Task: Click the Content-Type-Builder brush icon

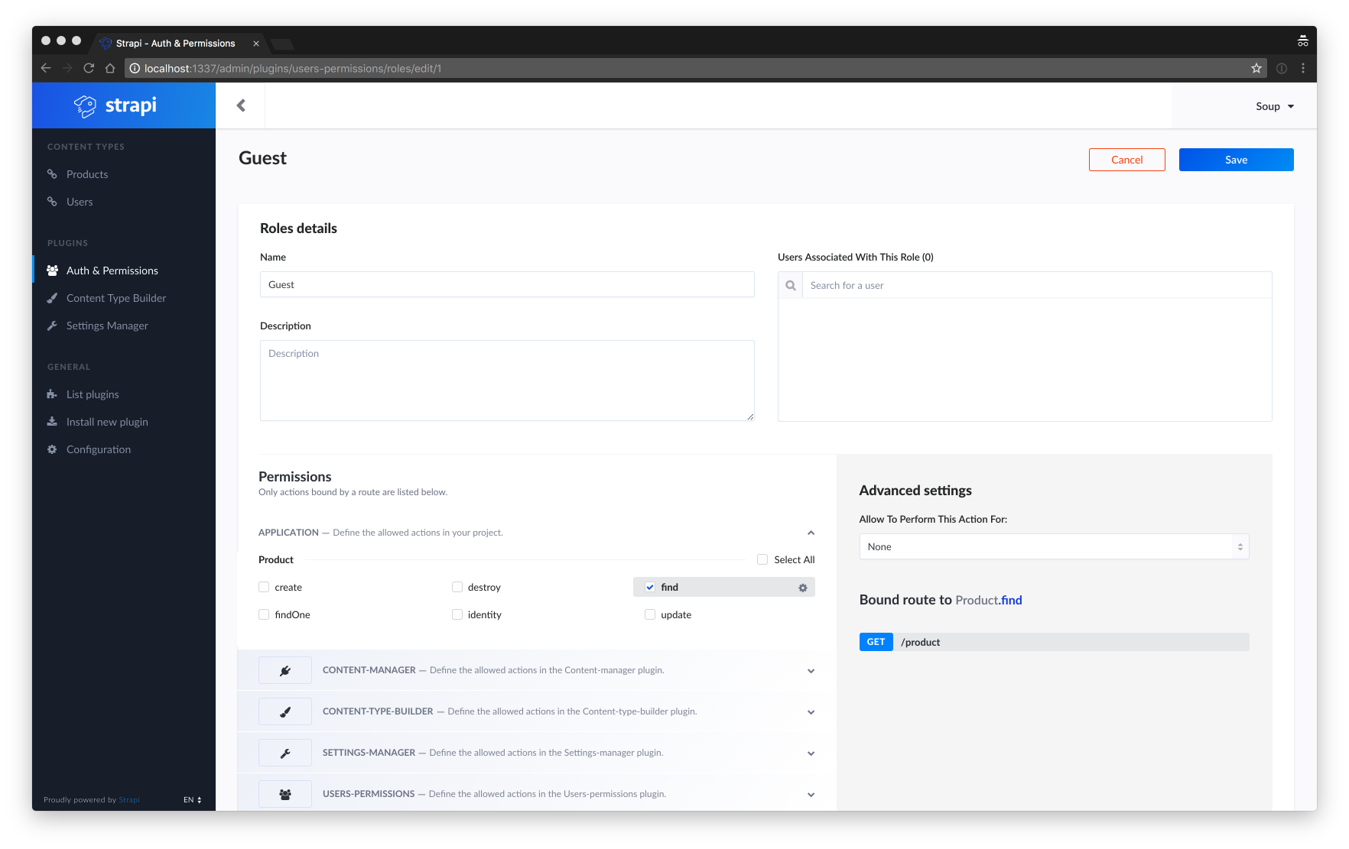Action: (285, 711)
